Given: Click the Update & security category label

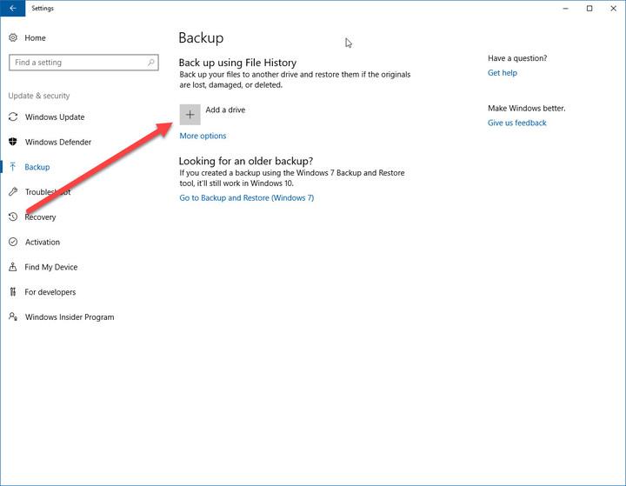Looking at the screenshot, I should 39,96.
